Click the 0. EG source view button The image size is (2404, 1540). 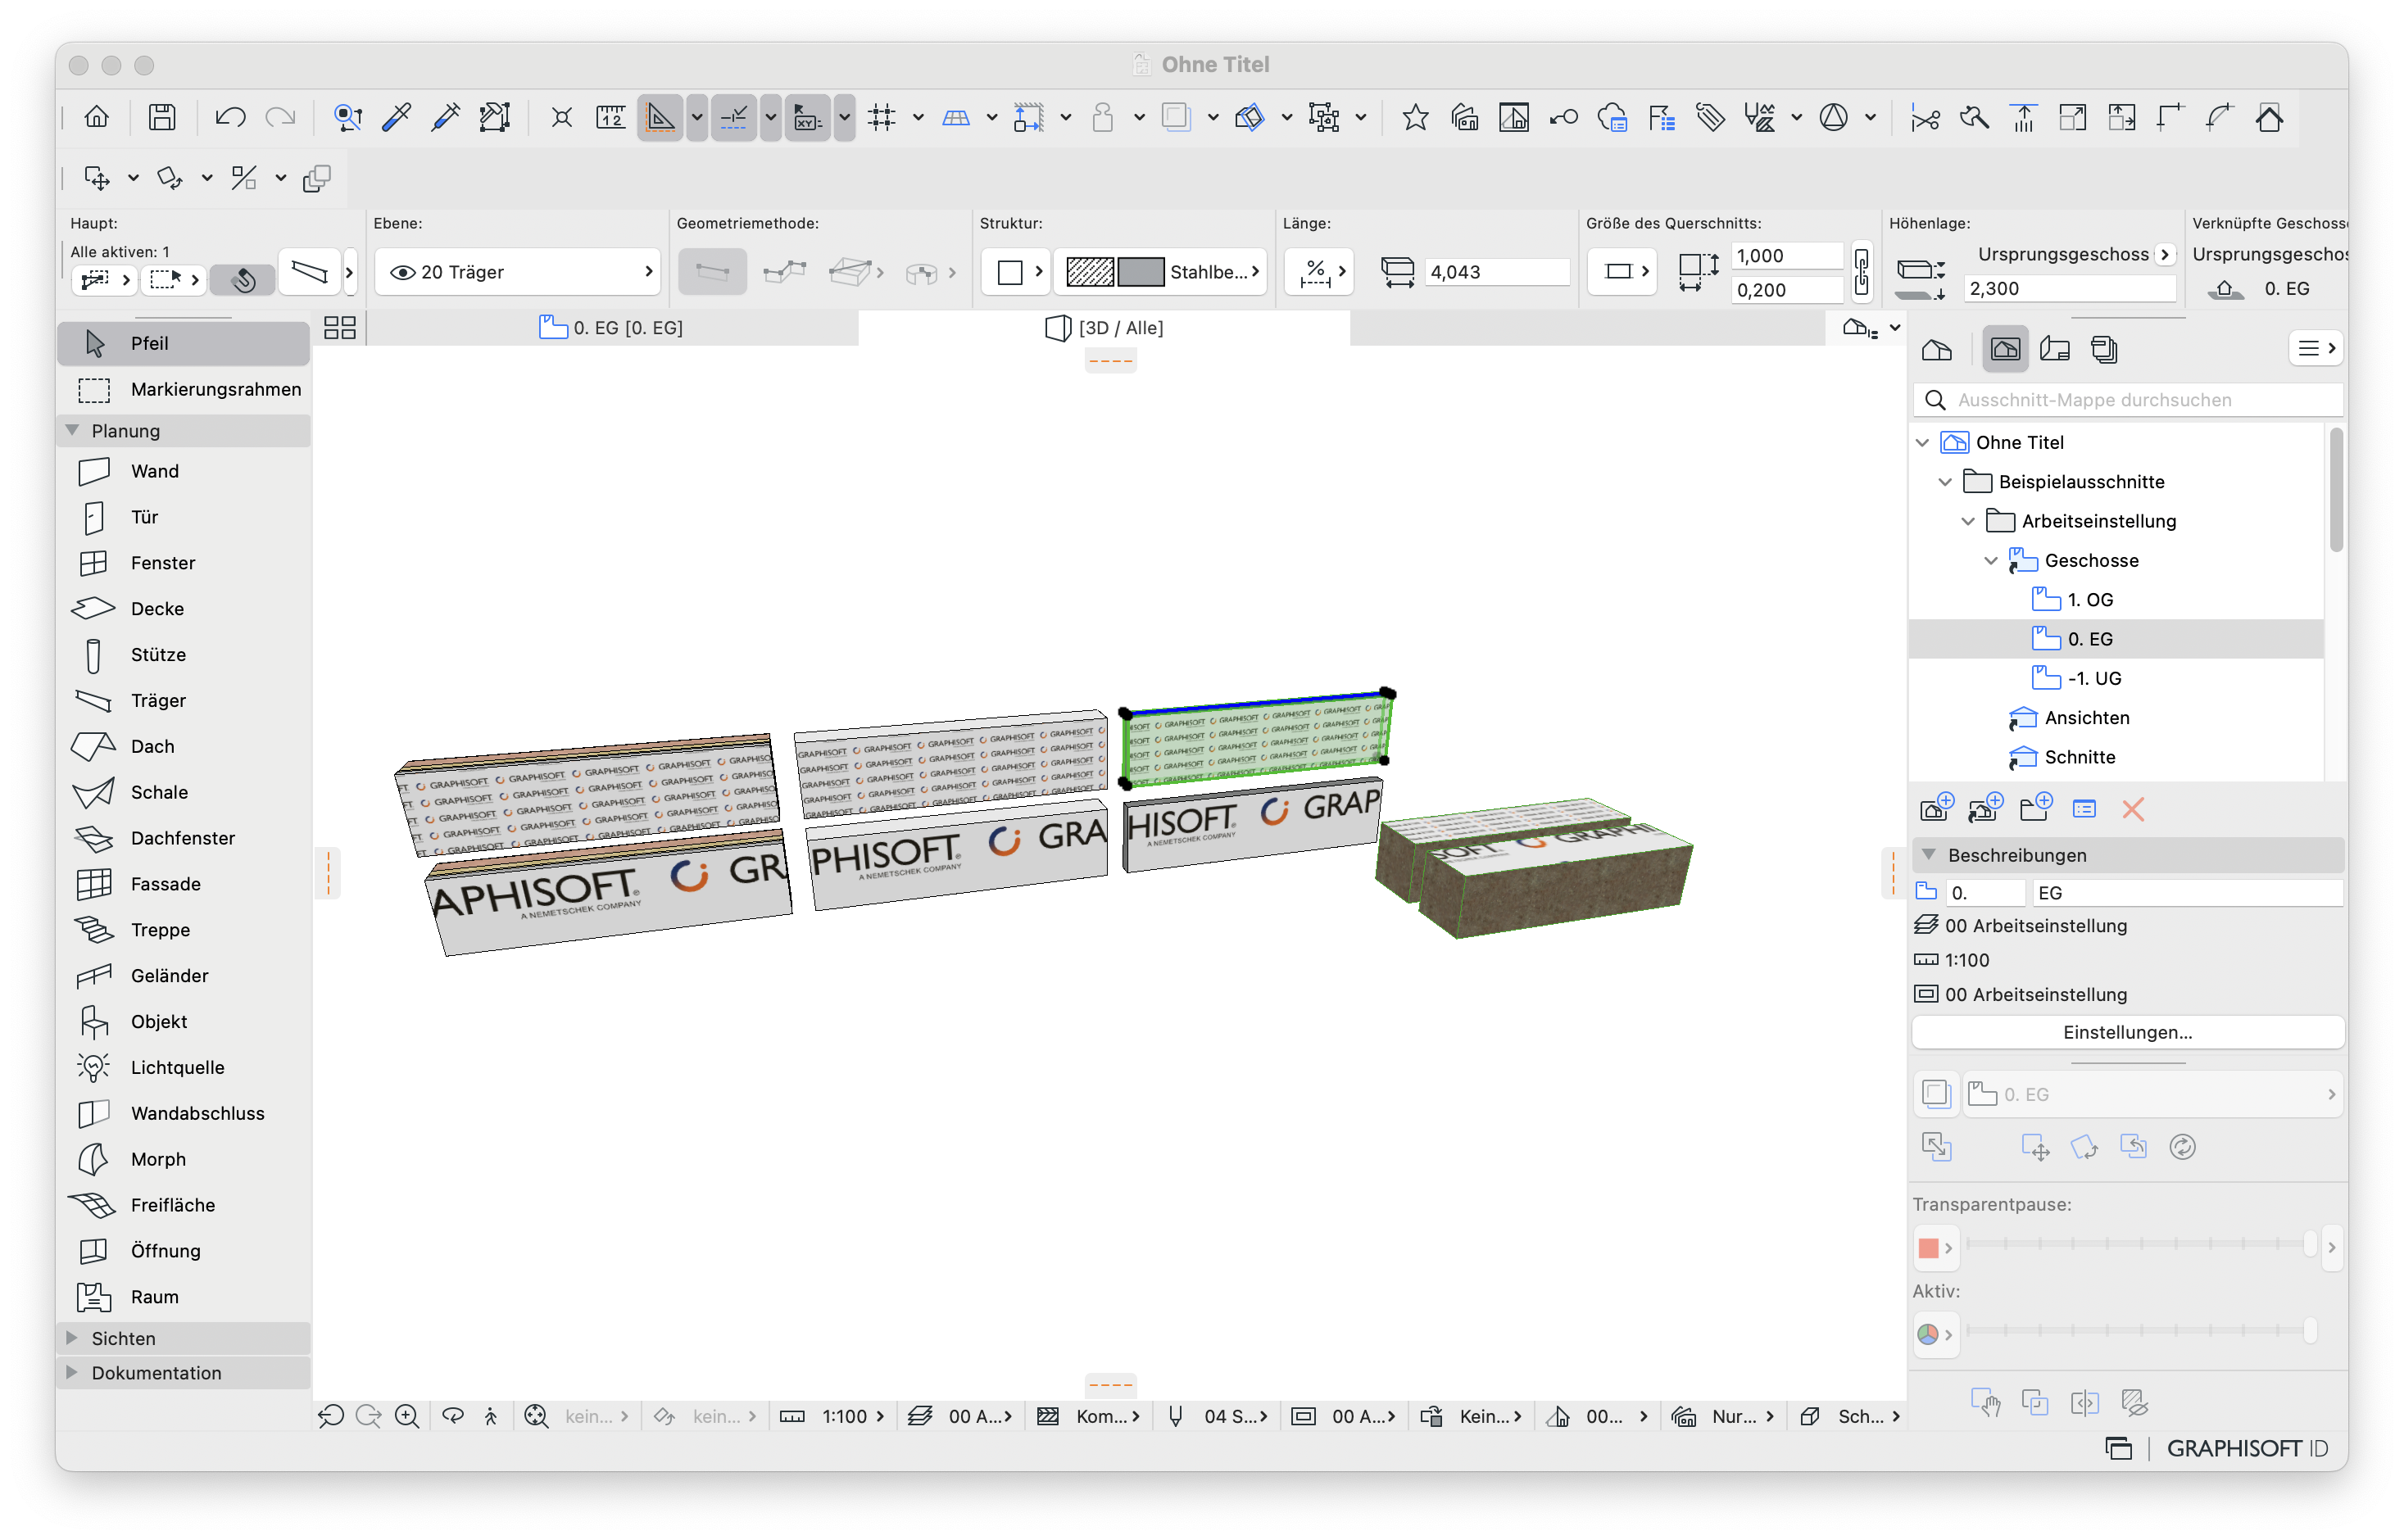2152,1095
